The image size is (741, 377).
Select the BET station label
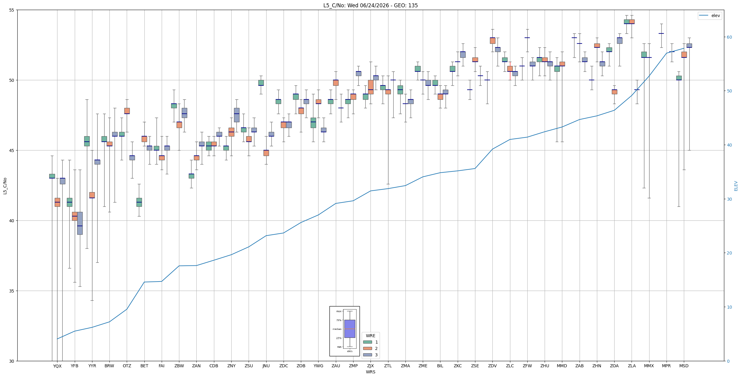tap(144, 366)
